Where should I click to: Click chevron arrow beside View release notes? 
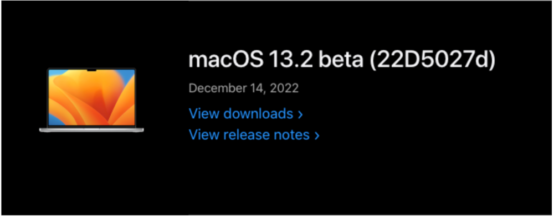point(317,135)
